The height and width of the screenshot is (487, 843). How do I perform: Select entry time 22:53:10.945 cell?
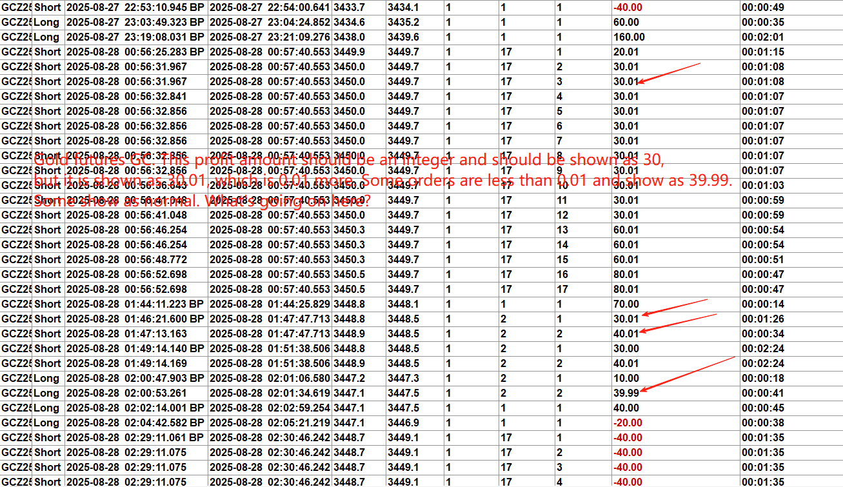pos(136,7)
